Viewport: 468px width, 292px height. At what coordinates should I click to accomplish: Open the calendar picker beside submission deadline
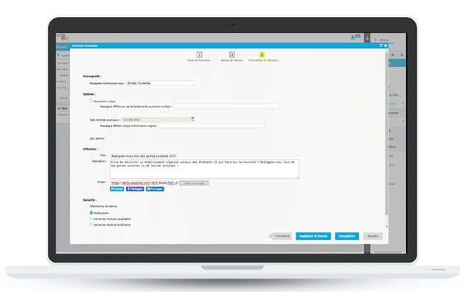193,119
